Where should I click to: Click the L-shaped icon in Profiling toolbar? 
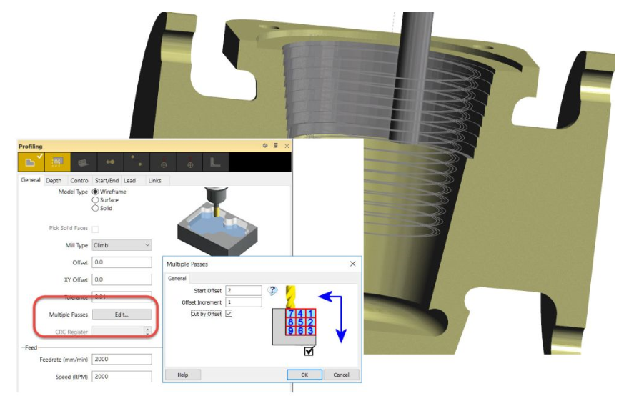click(x=215, y=163)
